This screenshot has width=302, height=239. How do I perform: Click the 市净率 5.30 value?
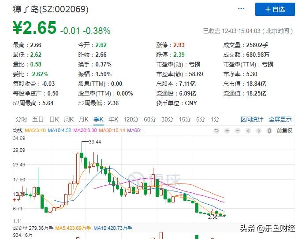pyautogui.click(x=252, y=74)
